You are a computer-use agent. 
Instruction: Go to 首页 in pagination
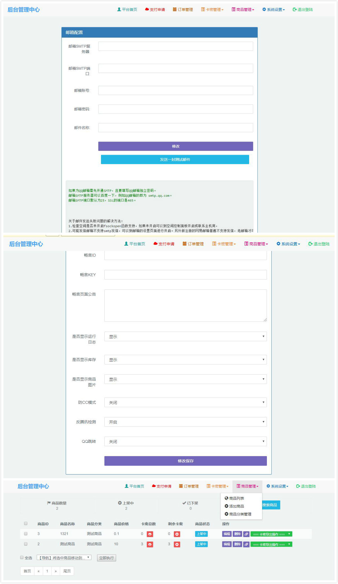[x=27, y=571]
